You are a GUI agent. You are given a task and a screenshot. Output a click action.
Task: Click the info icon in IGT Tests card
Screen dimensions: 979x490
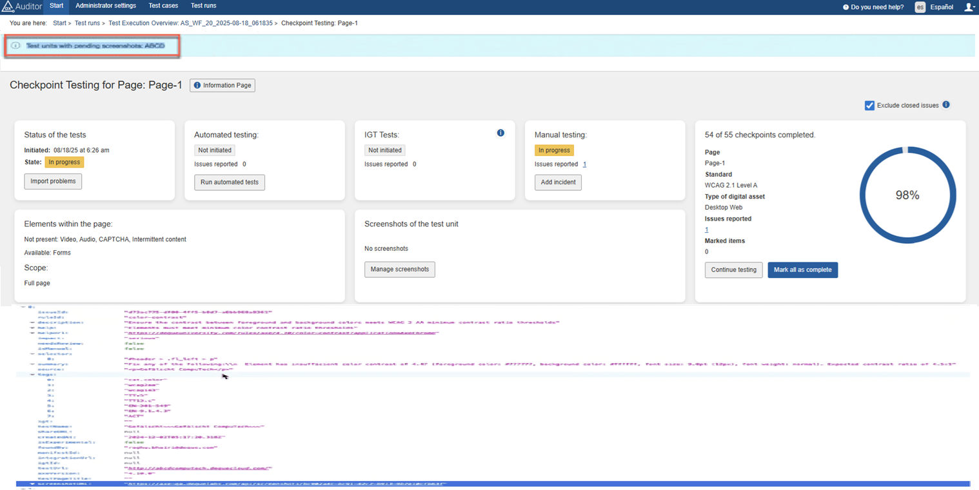tap(500, 133)
